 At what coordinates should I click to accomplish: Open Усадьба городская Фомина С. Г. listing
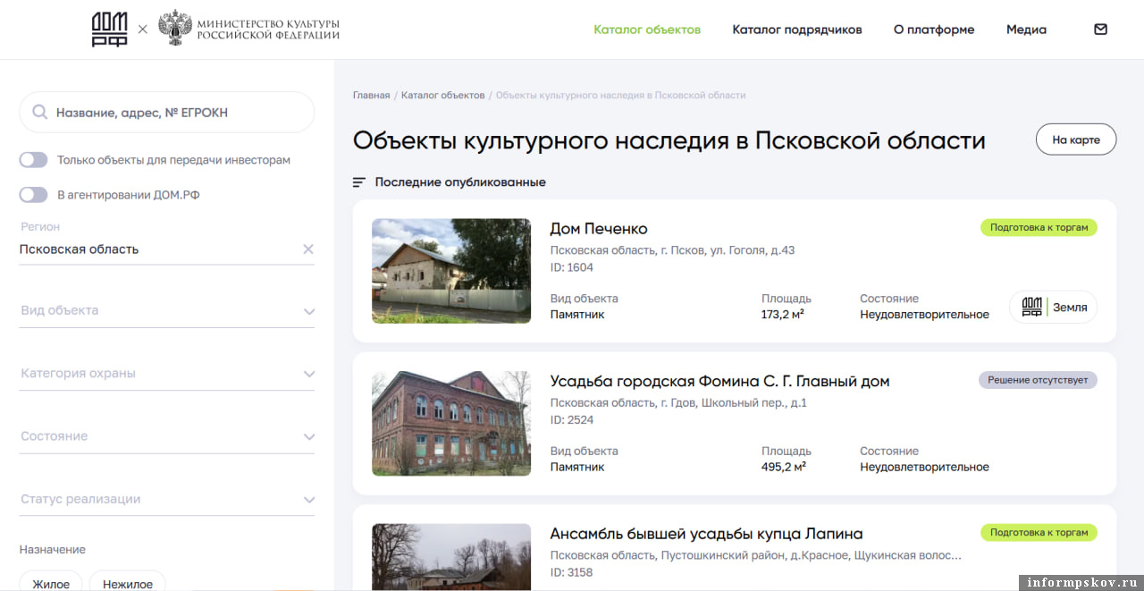719,382
